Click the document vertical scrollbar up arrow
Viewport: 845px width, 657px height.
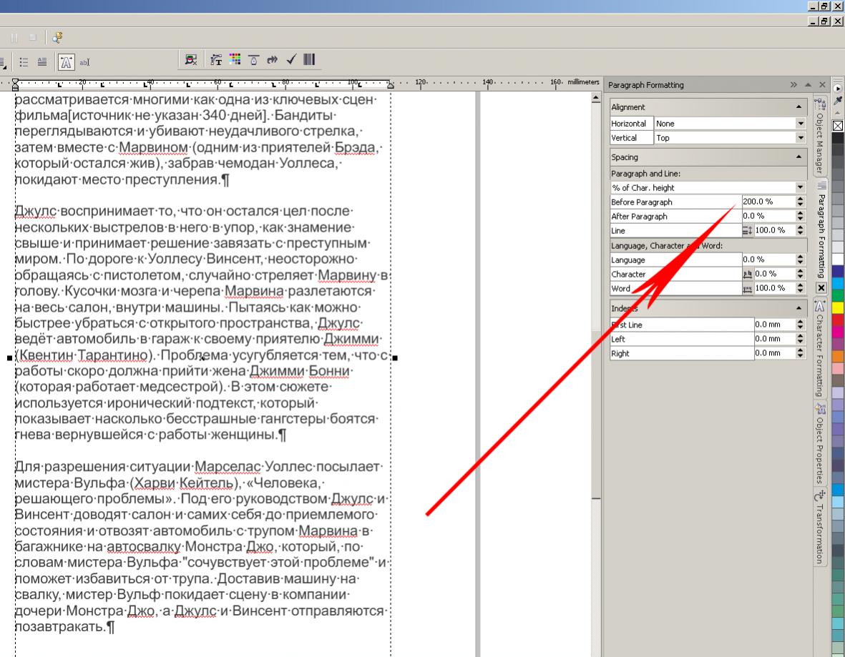(x=596, y=98)
